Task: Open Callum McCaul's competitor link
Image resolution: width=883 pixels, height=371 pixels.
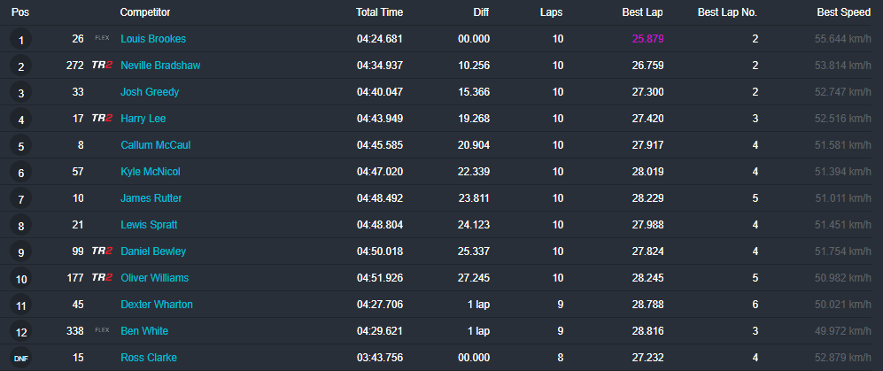Action: click(x=156, y=145)
